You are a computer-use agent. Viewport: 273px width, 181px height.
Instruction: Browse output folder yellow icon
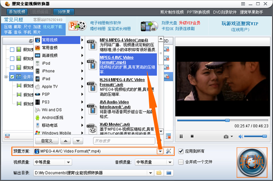coord(159,173)
